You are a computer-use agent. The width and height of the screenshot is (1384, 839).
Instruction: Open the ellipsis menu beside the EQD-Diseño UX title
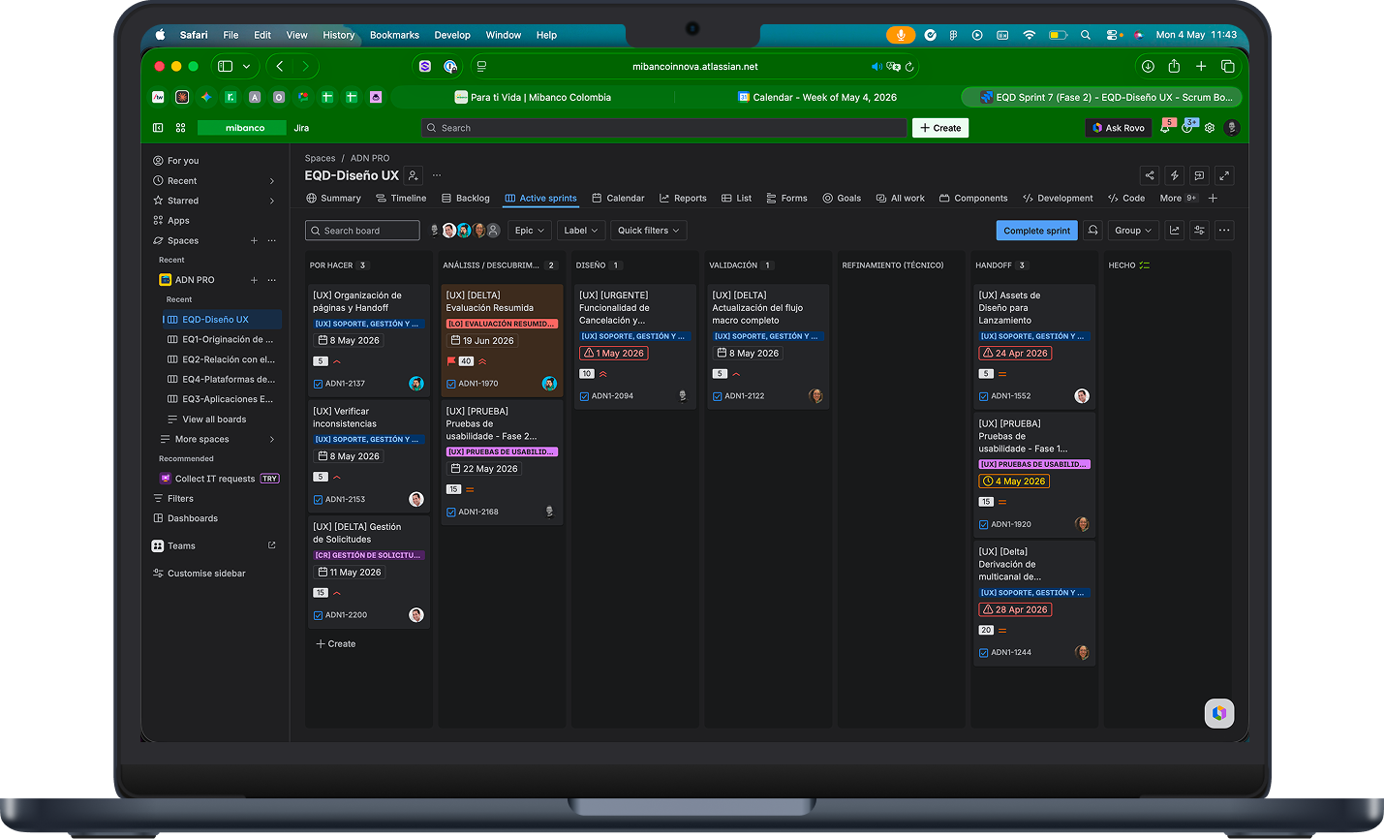pos(437,175)
